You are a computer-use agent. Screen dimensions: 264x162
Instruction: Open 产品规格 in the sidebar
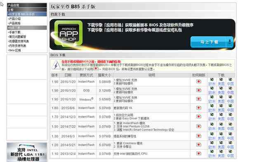click(x=14, y=23)
